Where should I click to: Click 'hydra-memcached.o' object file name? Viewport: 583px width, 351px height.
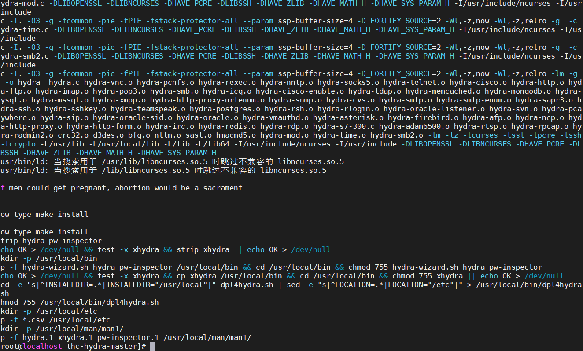tap(443, 91)
